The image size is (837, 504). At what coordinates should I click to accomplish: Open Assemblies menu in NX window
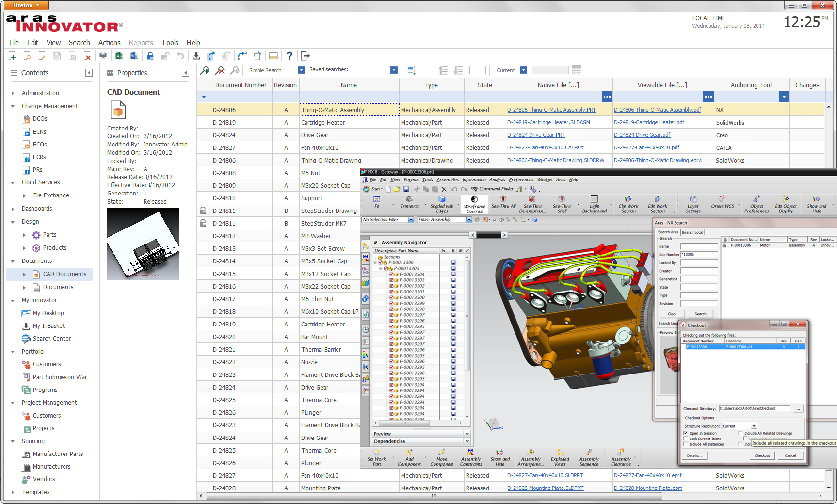[x=447, y=179]
